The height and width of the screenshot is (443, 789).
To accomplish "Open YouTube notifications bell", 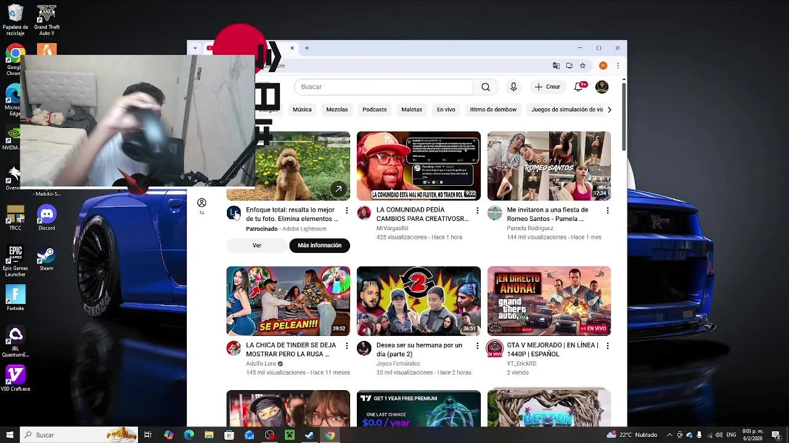I will [579, 87].
